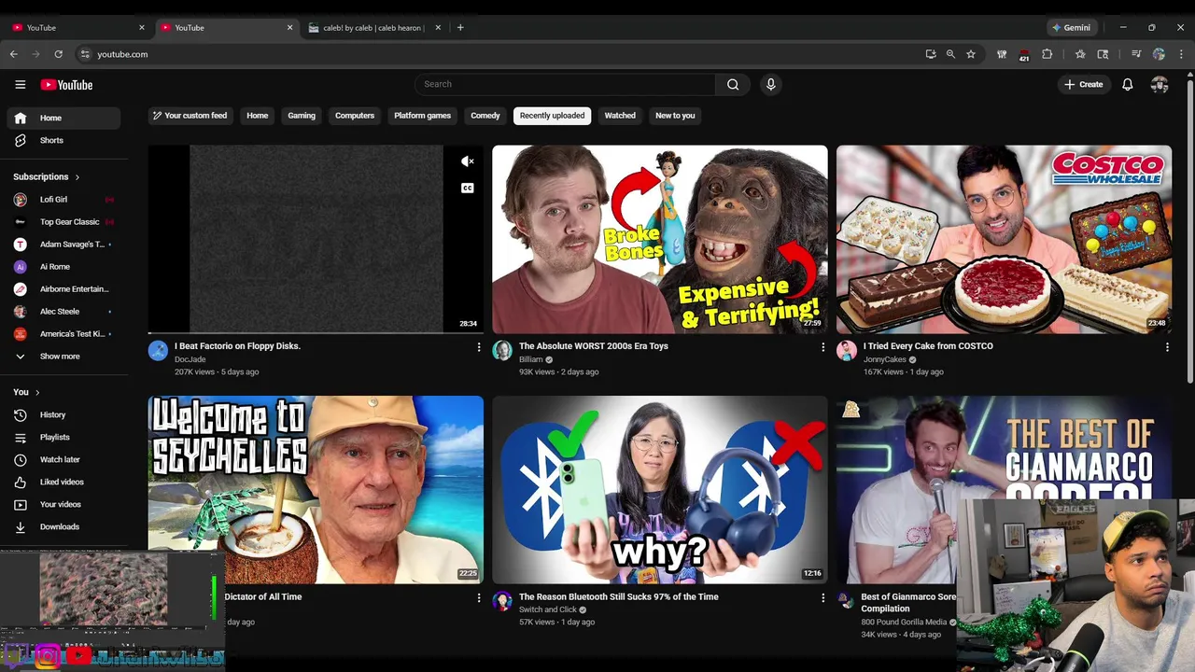Expand the You section header
This screenshot has height=672, width=1195.
(26, 392)
